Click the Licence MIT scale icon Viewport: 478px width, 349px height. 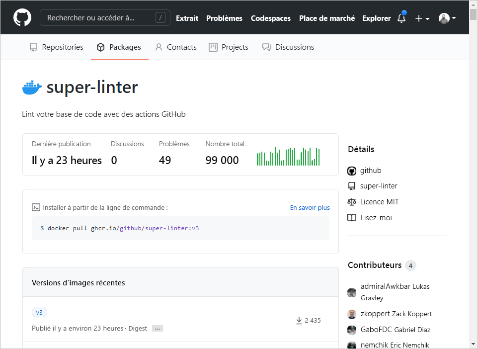coord(352,202)
